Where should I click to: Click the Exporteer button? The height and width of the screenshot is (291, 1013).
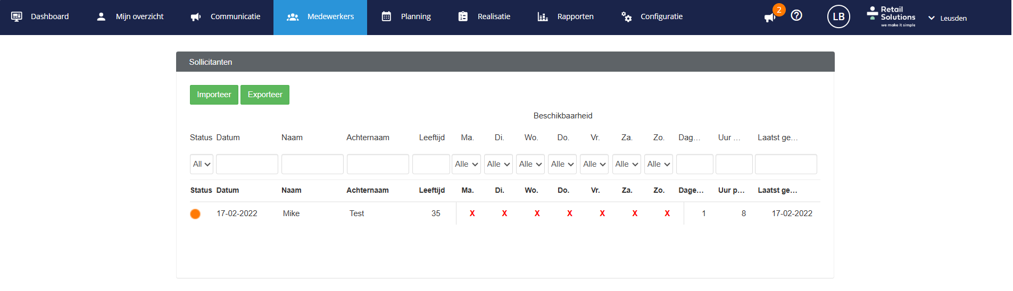click(x=265, y=95)
